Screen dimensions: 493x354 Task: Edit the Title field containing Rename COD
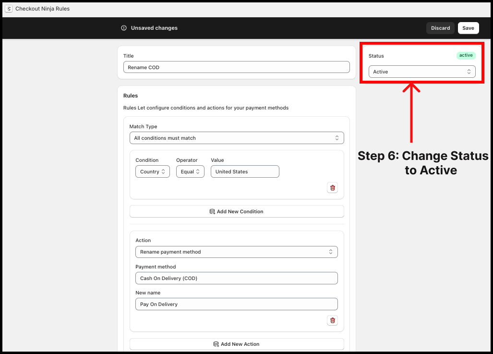(236, 67)
